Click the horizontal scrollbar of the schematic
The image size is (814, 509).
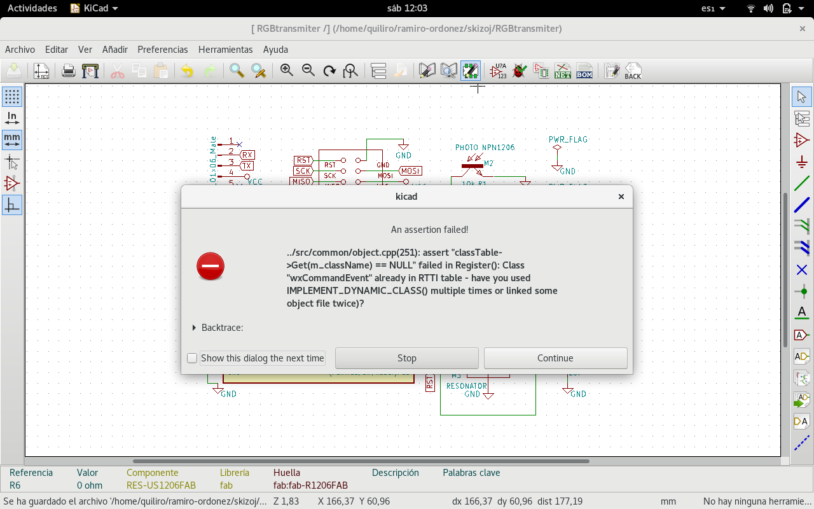(361, 461)
